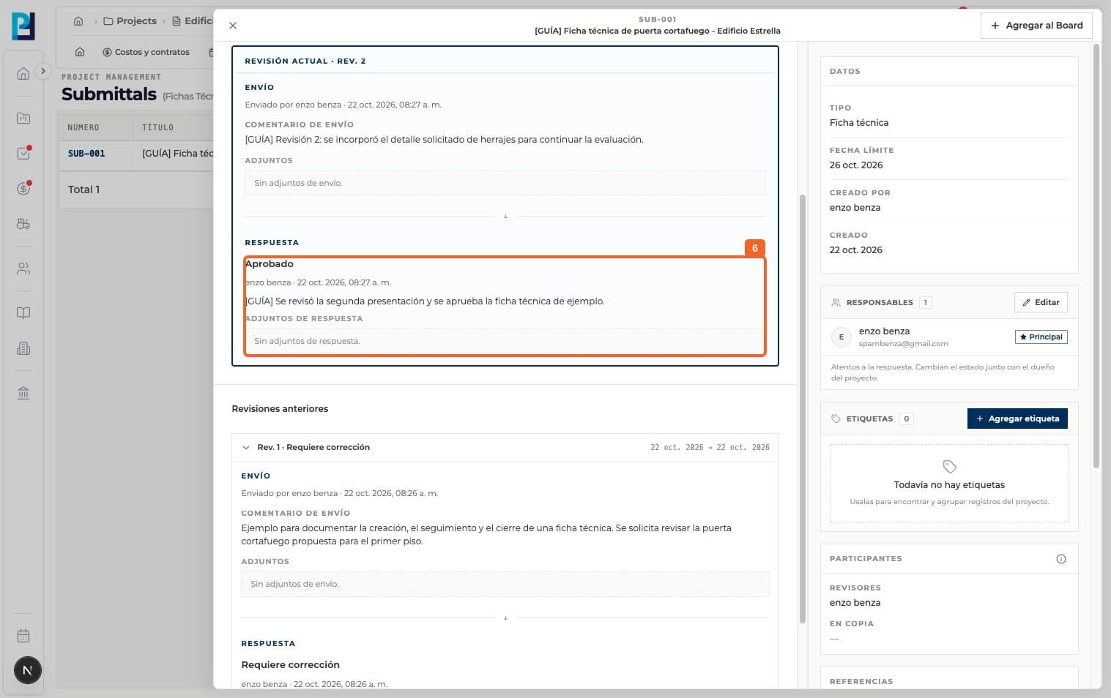Open the SUB-001 link in the Submittals table
The height and width of the screenshot is (698, 1111).
pos(86,154)
